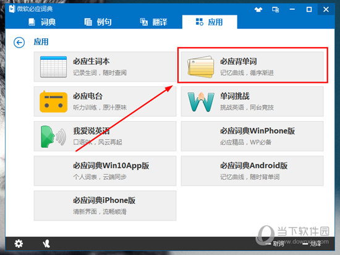Click the 划译 toggle in bottom bar
Viewport: 340px width, 255px height.
[312, 244]
